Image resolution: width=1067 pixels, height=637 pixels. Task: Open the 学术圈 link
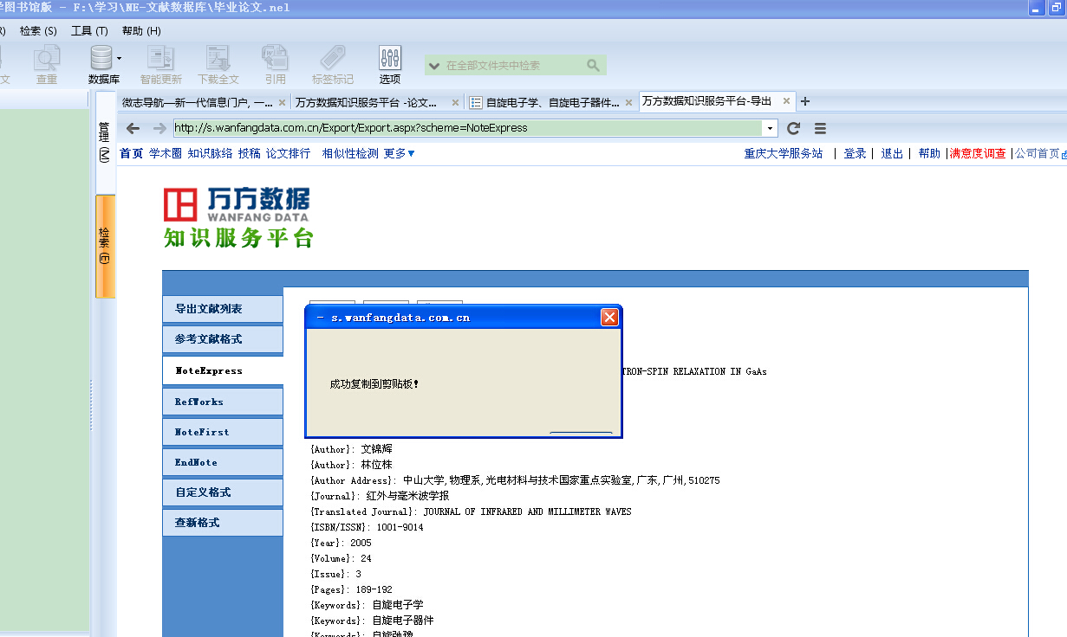[x=166, y=153]
